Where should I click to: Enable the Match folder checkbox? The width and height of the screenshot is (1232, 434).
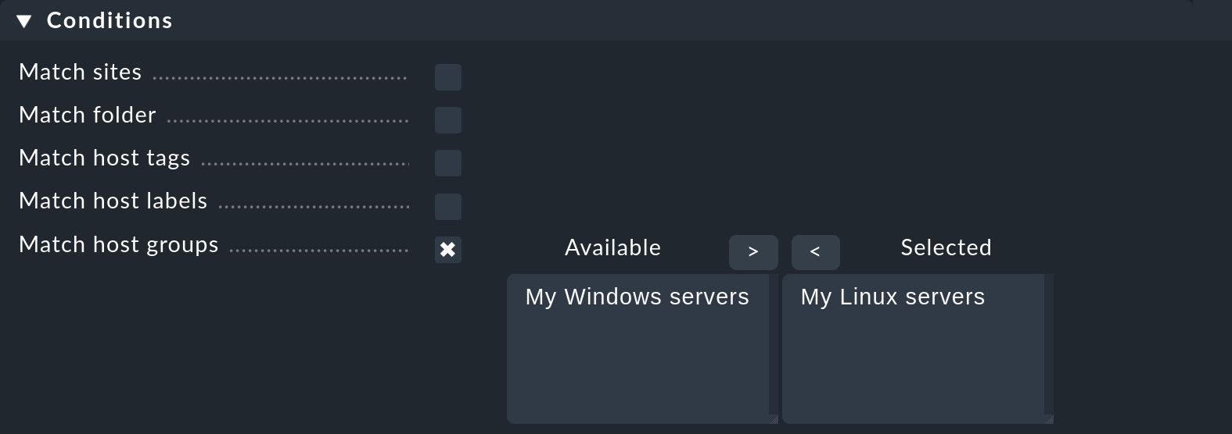pyautogui.click(x=448, y=120)
